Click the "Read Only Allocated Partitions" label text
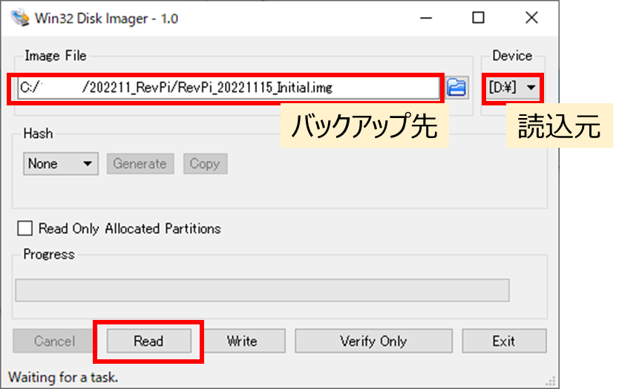The width and height of the screenshot is (619, 389). (129, 229)
